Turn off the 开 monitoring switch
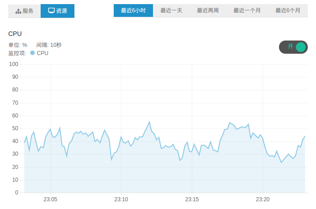316x209 pixels. (x=293, y=47)
